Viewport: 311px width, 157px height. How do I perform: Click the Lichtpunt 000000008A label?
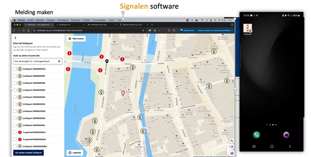(35, 146)
